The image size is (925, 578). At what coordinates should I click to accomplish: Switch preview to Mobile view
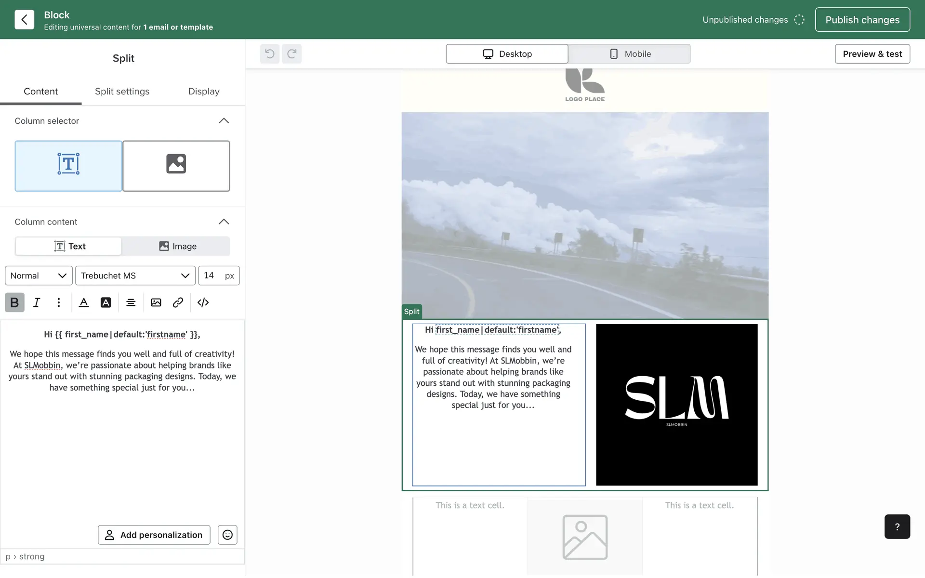[x=629, y=54]
